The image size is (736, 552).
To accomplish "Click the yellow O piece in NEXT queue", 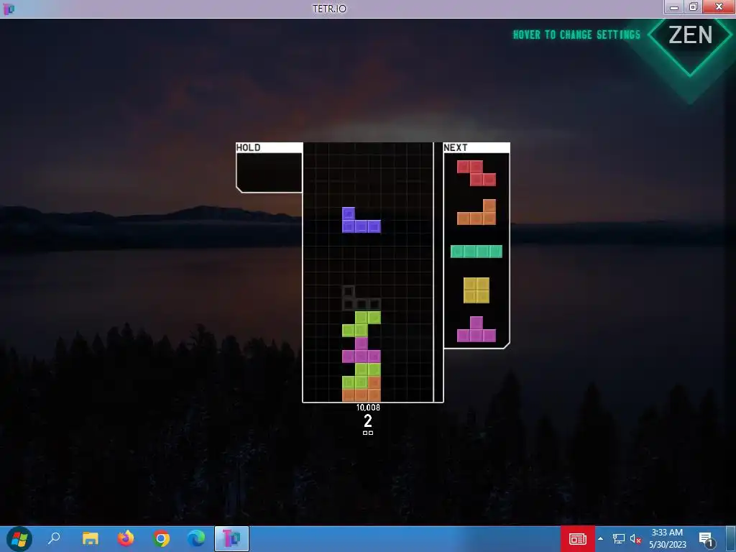I will pos(477,290).
